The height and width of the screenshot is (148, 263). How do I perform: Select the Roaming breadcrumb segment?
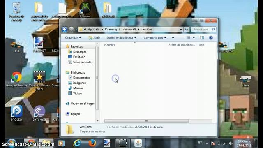point(111,29)
